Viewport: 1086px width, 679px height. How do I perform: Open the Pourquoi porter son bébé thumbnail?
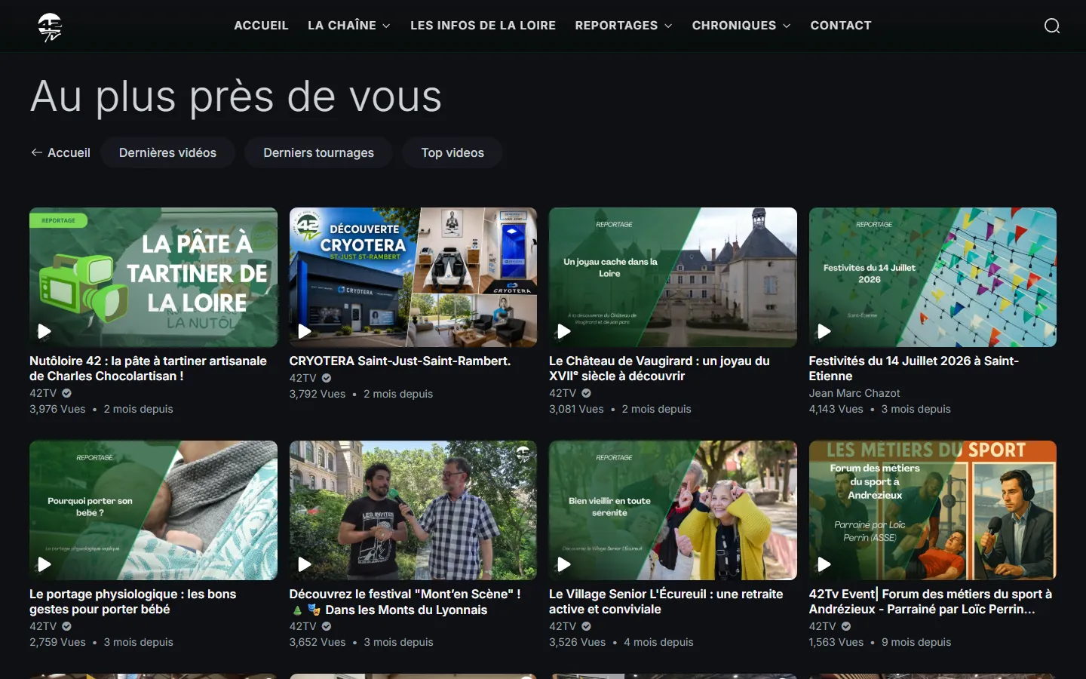click(153, 510)
